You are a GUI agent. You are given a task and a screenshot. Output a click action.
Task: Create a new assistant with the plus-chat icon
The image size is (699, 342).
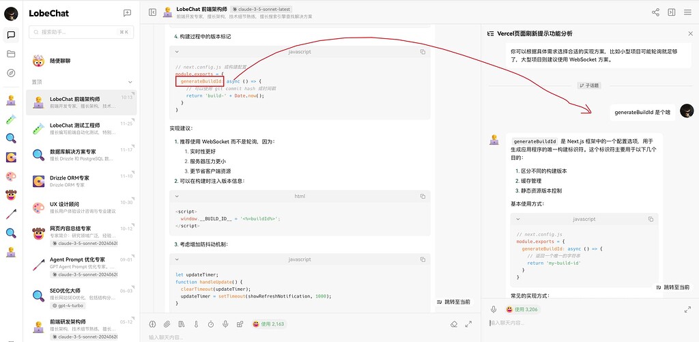pos(127,14)
